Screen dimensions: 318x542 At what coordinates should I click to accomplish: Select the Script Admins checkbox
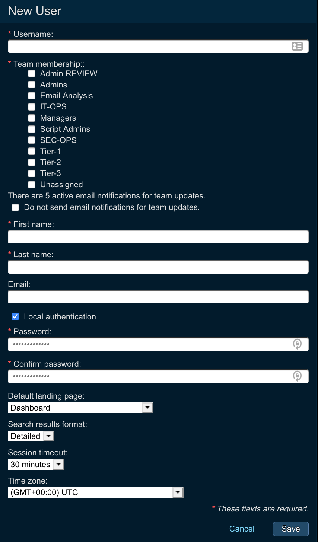coord(32,129)
